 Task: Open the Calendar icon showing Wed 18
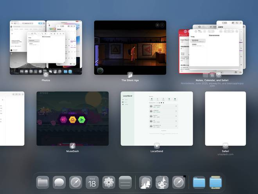tap(92, 182)
